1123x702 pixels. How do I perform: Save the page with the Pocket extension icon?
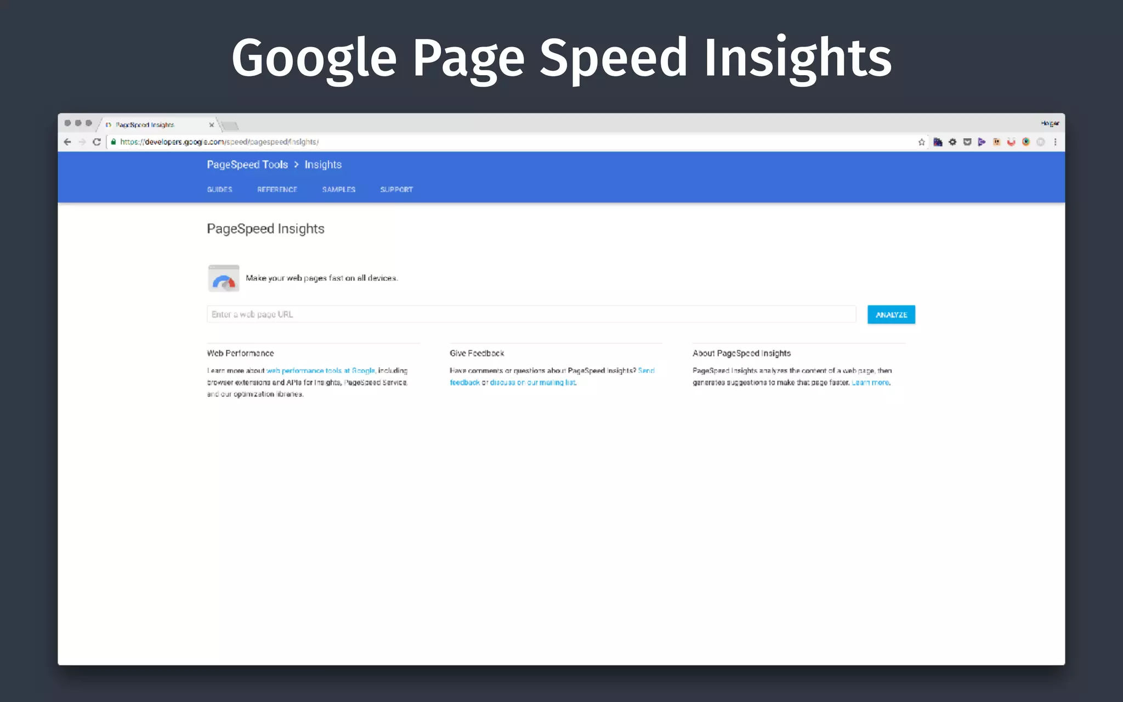(967, 142)
